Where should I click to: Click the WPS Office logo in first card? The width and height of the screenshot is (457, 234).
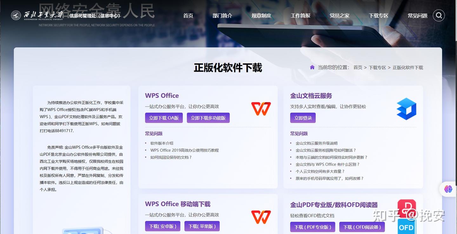click(261, 108)
